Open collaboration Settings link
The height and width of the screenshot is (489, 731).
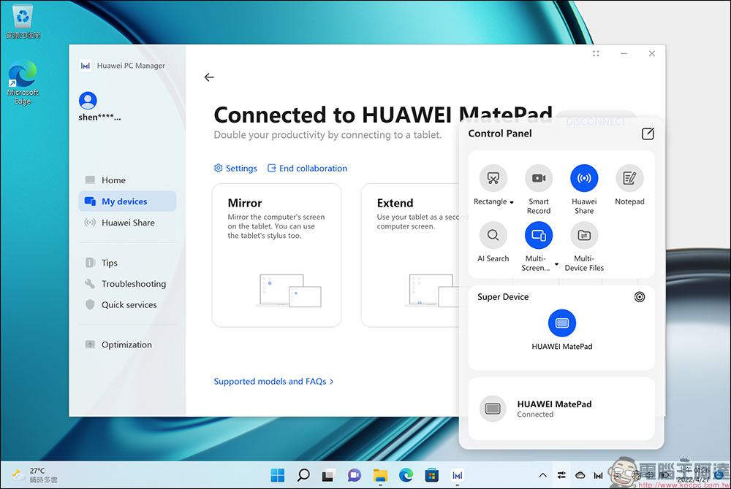[x=235, y=169]
